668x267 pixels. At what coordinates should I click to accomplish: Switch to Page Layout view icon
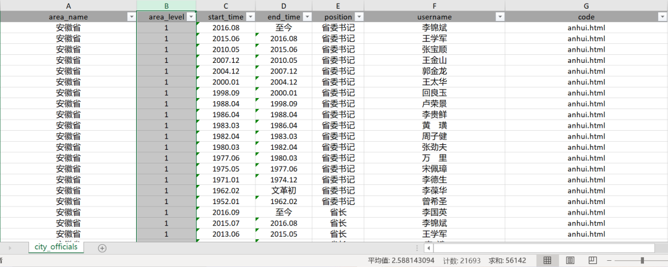570,260
